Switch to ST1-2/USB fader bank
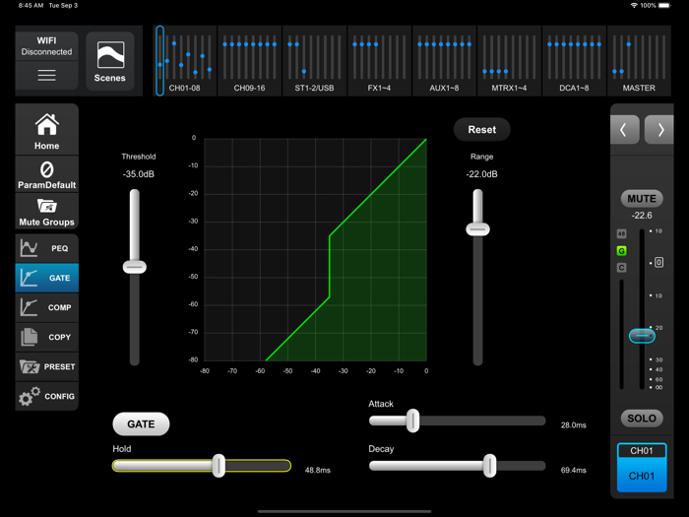The image size is (689, 517). point(314,61)
